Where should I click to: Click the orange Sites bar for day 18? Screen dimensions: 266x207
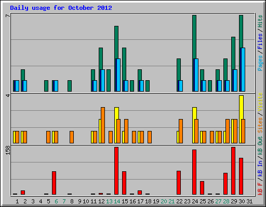tap(150, 137)
